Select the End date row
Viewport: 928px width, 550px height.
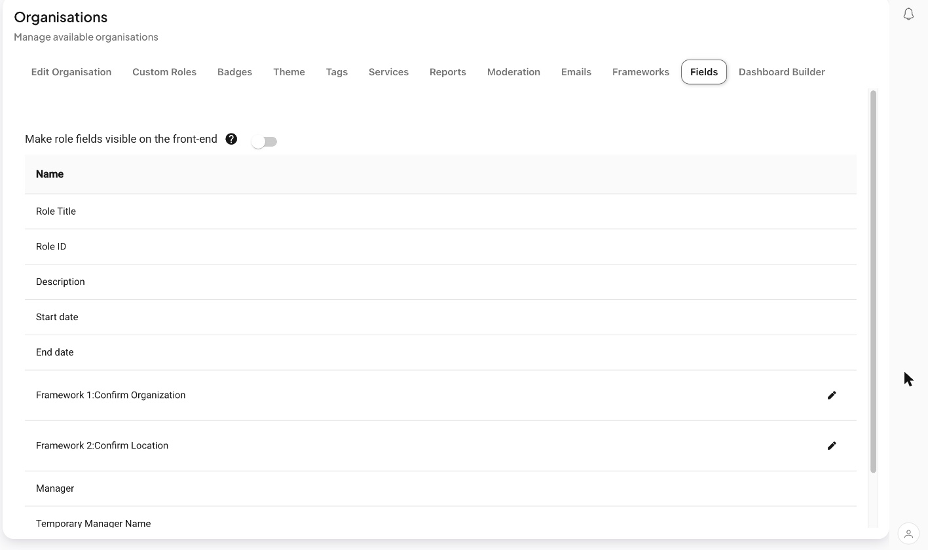click(440, 353)
